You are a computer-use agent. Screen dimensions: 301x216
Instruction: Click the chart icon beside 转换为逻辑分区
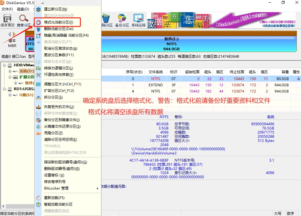tap(38, 68)
